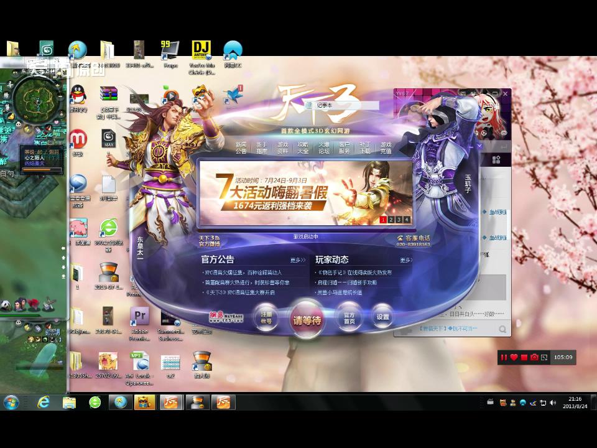Open the green 360 browser taskbar icon
The image size is (597, 448).
[x=95, y=403]
